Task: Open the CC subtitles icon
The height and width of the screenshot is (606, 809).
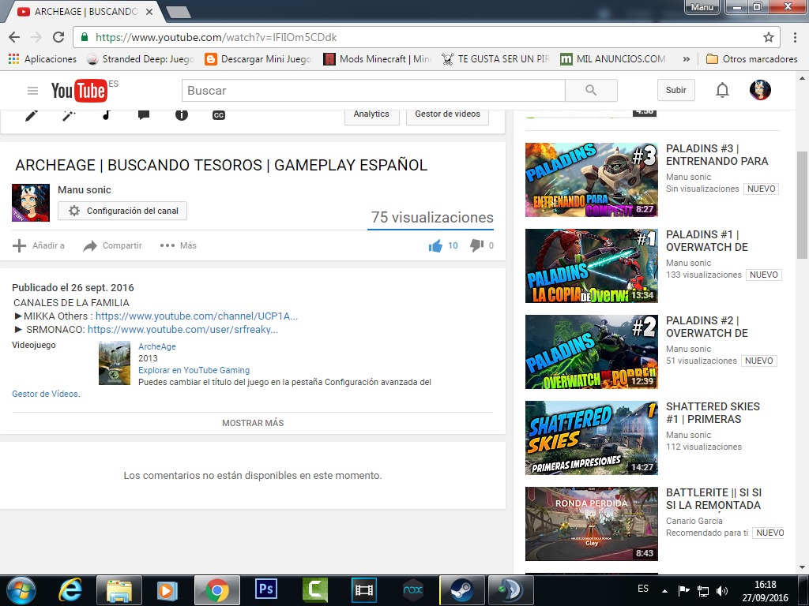Action: [x=219, y=115]
